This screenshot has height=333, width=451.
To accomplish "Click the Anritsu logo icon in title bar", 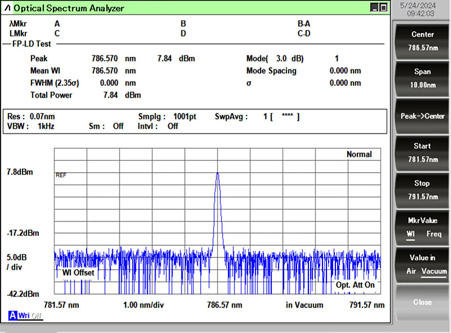I will pos(7,8).
